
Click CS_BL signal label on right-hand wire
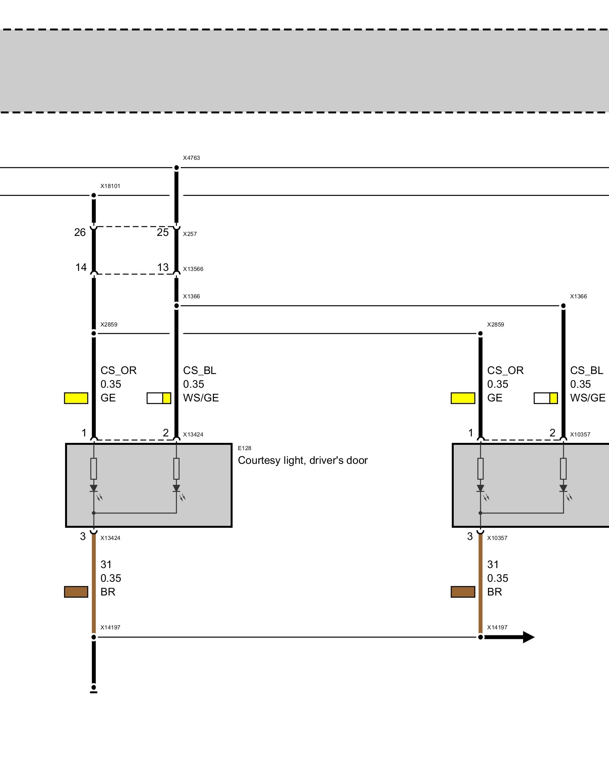587,371
